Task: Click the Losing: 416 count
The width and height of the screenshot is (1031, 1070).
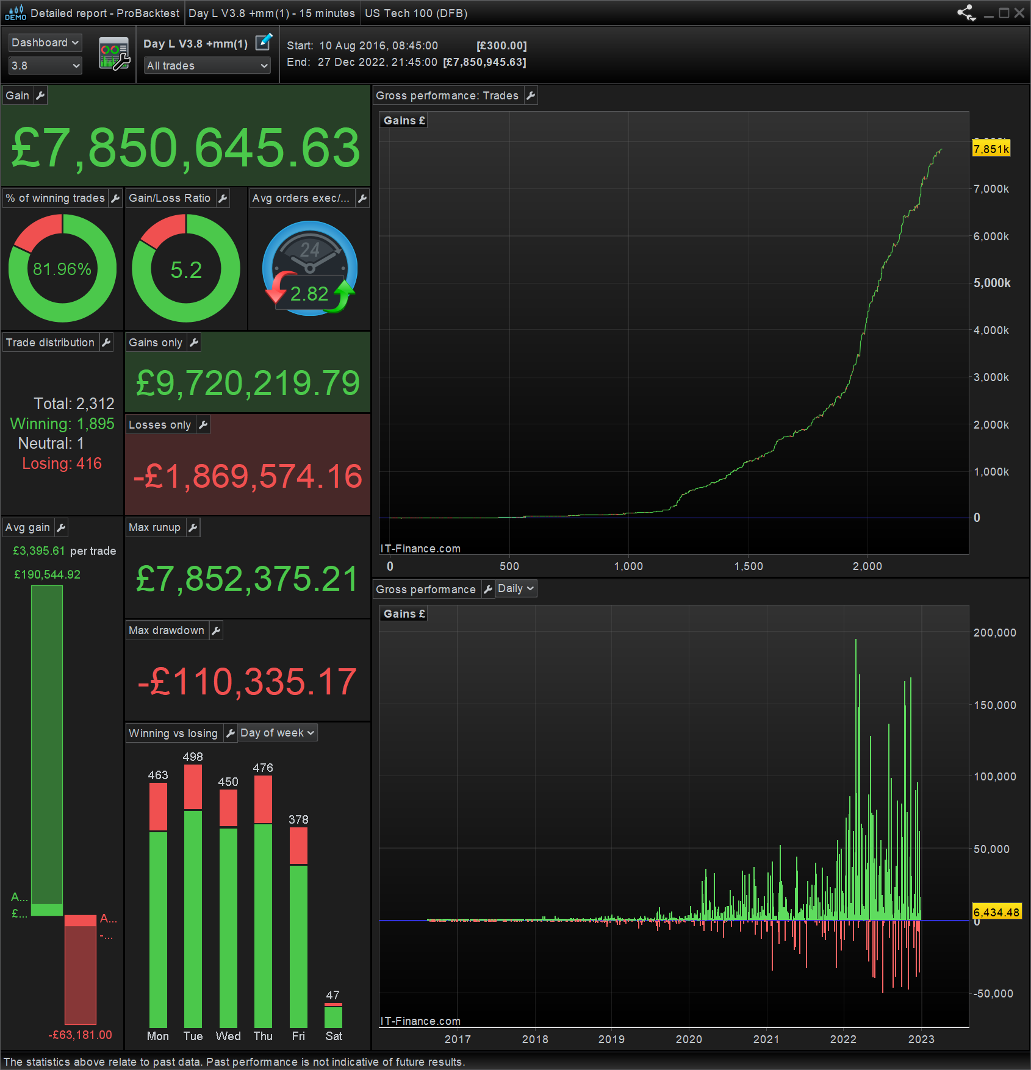Action: pyautogui.click(x=62, y=463)
